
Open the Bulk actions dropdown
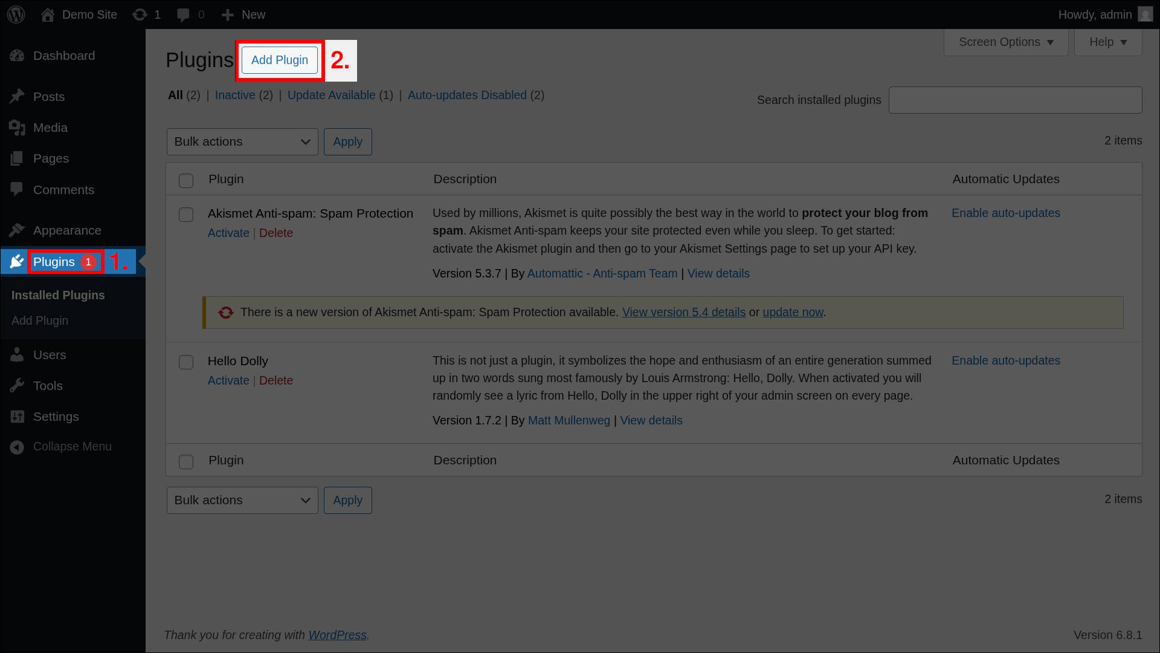[242, 141]
